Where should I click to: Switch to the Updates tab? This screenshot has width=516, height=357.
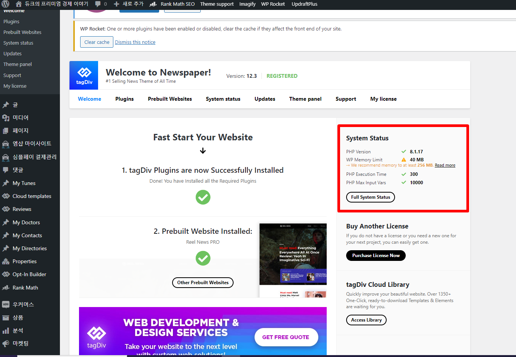[x=265, y=99]
